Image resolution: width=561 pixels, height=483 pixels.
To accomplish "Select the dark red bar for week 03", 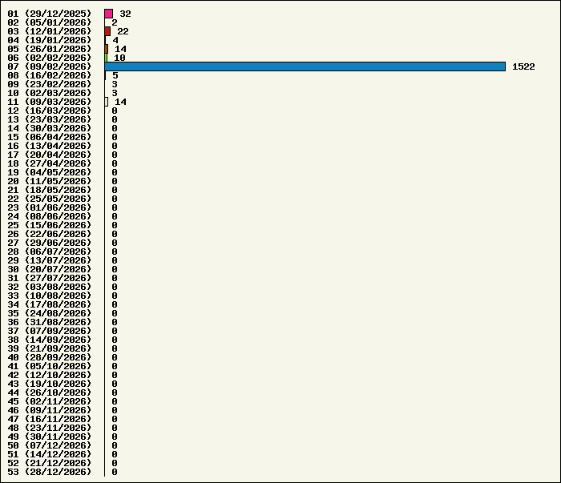I will click(107, 31).
